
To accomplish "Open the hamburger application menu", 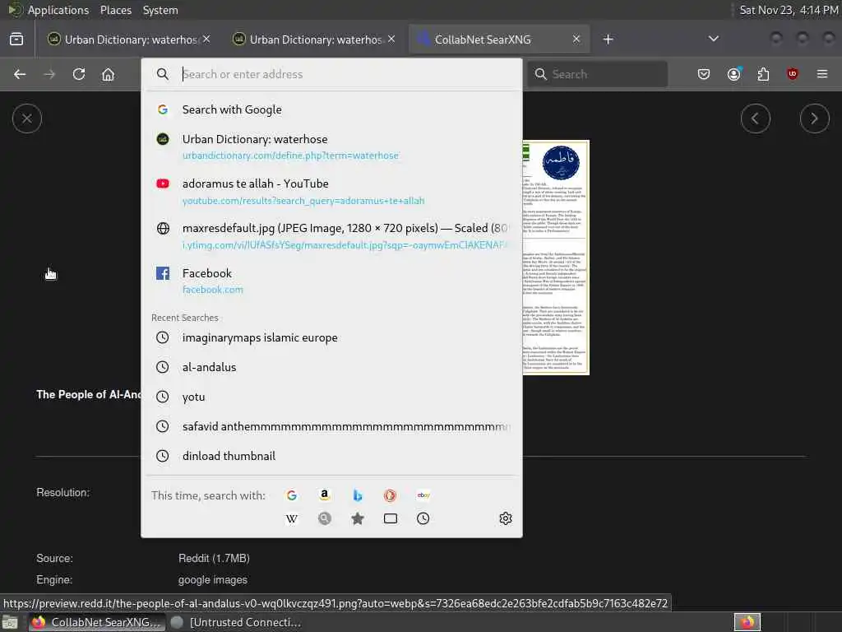I will 822,74.
